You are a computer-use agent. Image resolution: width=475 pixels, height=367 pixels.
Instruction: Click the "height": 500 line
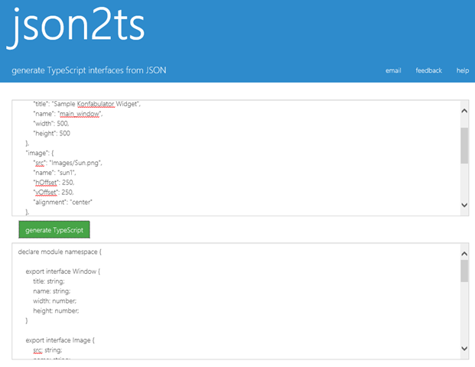52,133
